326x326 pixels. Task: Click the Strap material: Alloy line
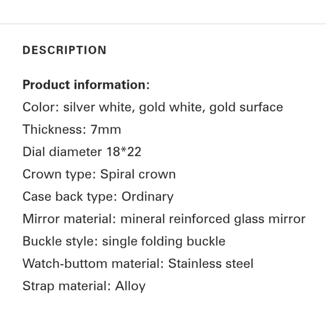pos(84,286)
